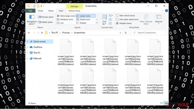Select the screen1.jpg encrypted file
194x109 pixels.
point(66,52)
